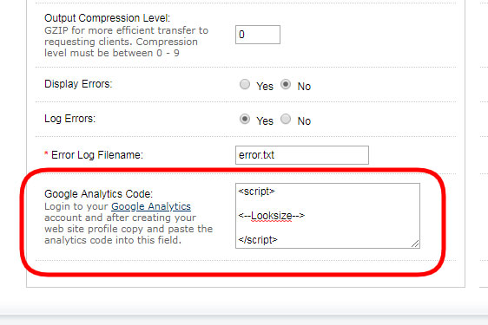
Task: Click the Error Log Filename label text
Action: [97, 155]
